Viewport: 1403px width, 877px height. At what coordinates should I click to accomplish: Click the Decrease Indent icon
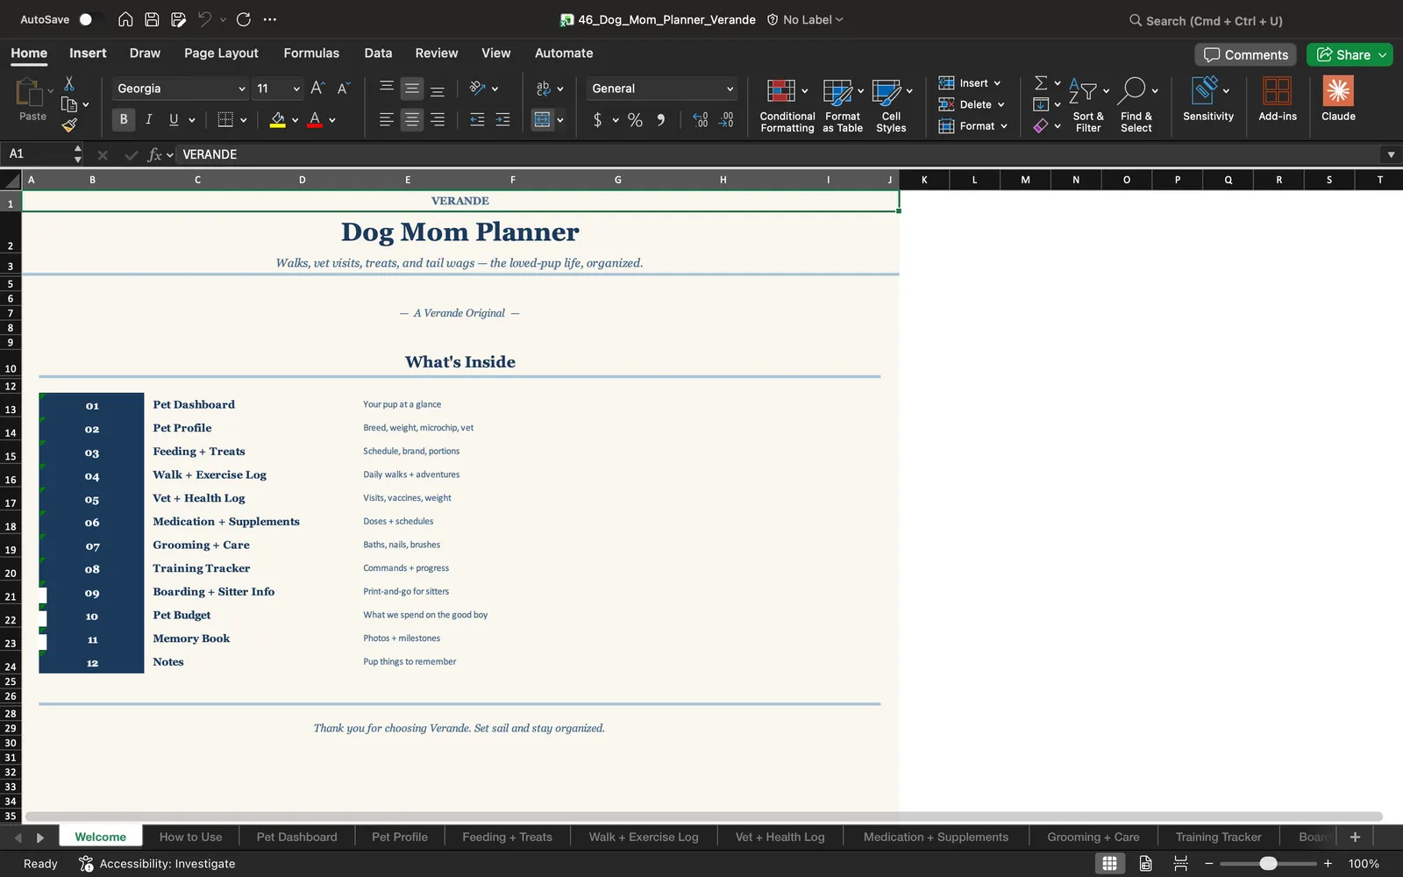pos(477,119)
